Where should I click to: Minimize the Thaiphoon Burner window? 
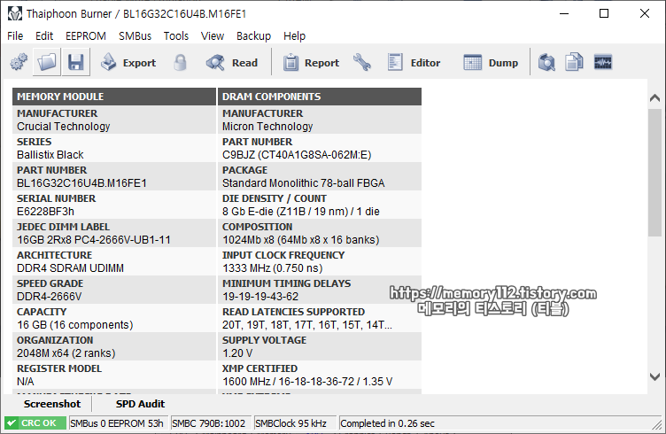pos(564,13)
